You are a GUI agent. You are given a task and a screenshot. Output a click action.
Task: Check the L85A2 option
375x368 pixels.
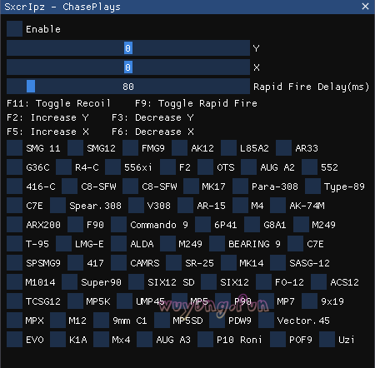pyautogui.click(x=228, y=148)
